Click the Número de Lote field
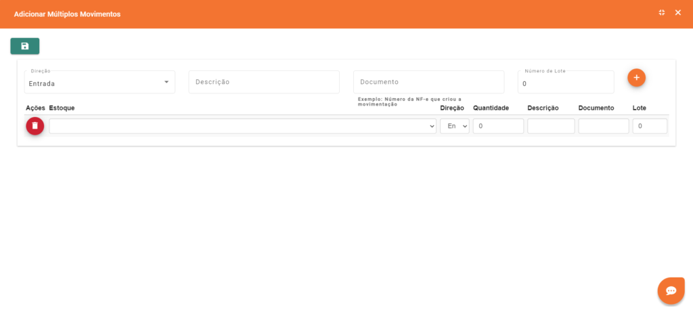The image size is (693, 312). click(x=566, y=83)
